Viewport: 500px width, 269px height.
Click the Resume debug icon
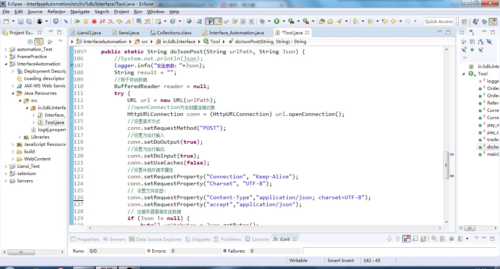77,22
